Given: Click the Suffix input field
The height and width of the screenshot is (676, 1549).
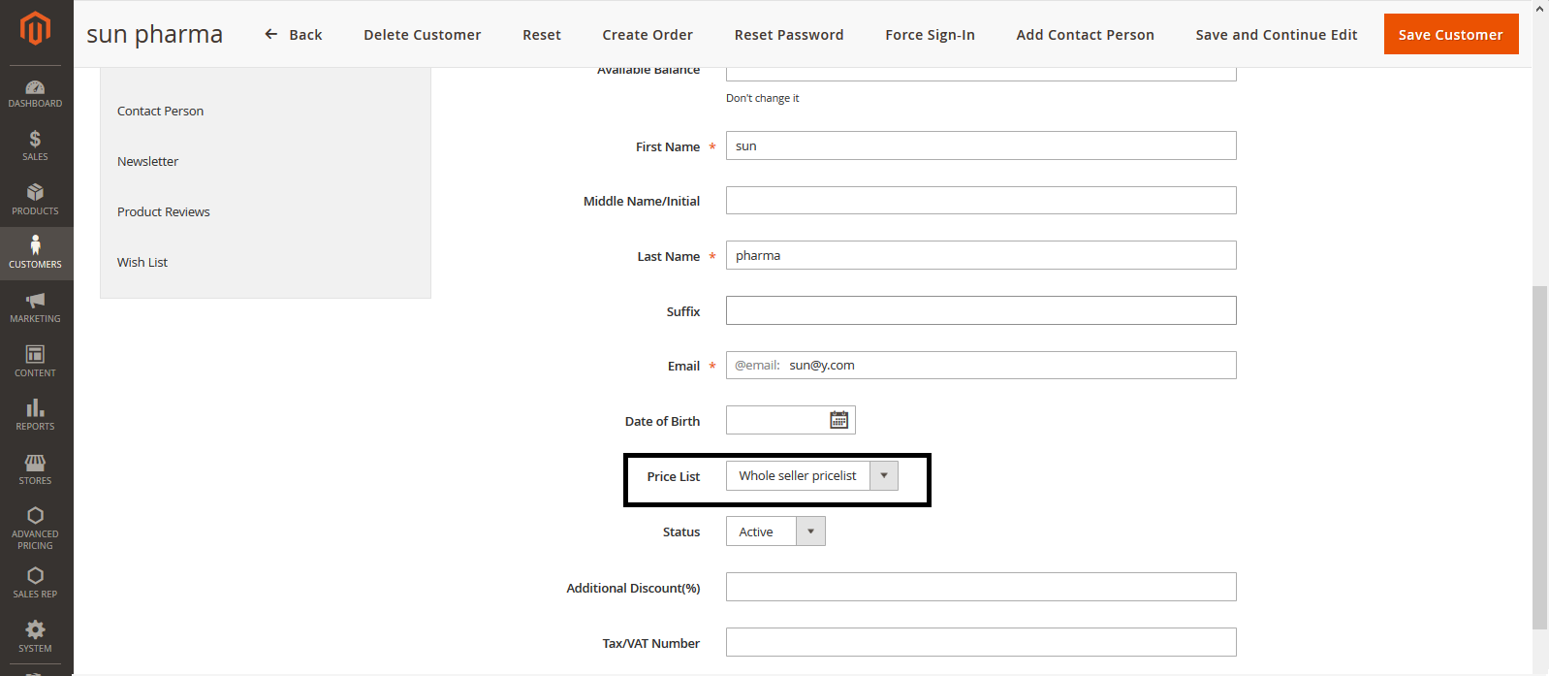Looking at the screenshot, I should point(981,310).
